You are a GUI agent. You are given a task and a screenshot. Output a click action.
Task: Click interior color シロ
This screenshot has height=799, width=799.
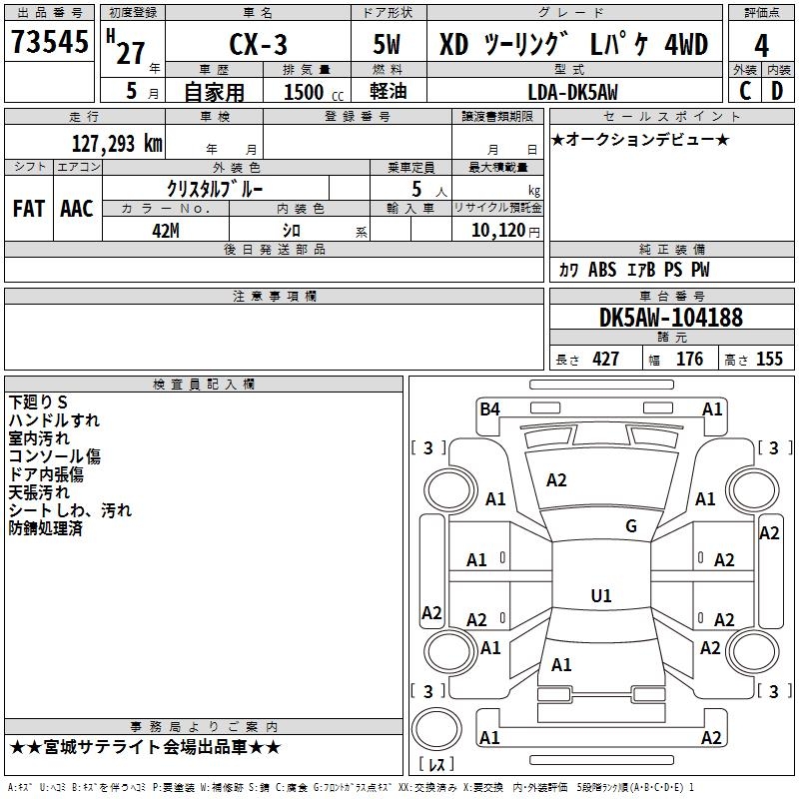(x=292, y=231)
